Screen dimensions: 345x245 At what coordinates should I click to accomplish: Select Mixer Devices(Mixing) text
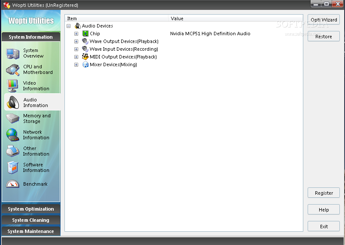point(113,64)
